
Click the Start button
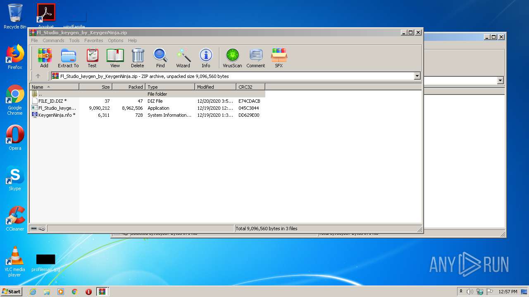(x=12, y=291)
